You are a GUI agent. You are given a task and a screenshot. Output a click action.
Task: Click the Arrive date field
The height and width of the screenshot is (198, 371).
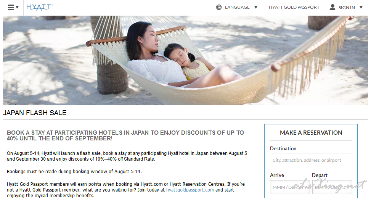[x=290, y=187]
